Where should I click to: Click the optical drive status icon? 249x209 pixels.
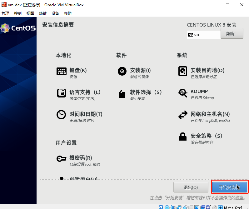[x=167, y=207]
